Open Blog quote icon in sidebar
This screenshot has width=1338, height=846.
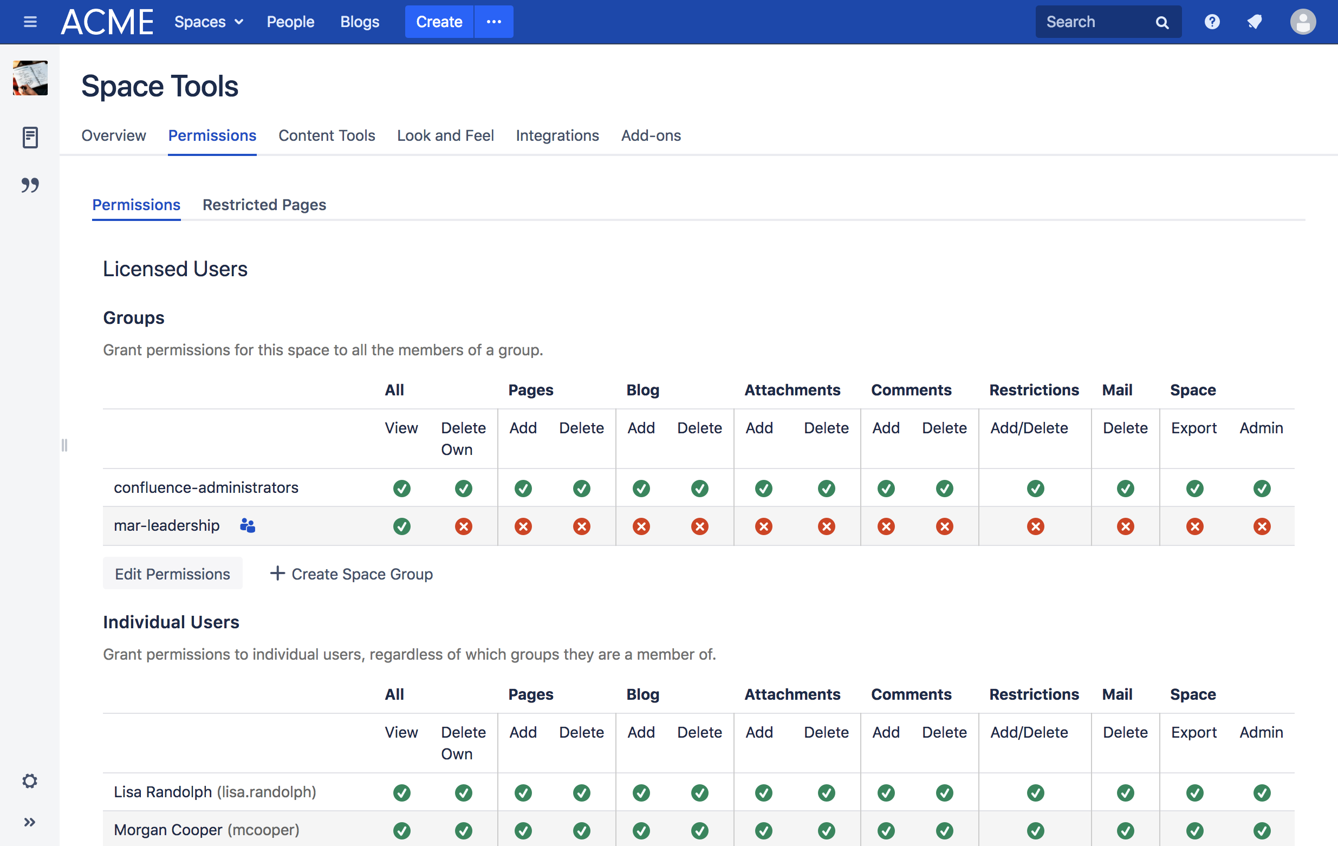point(30,185)
